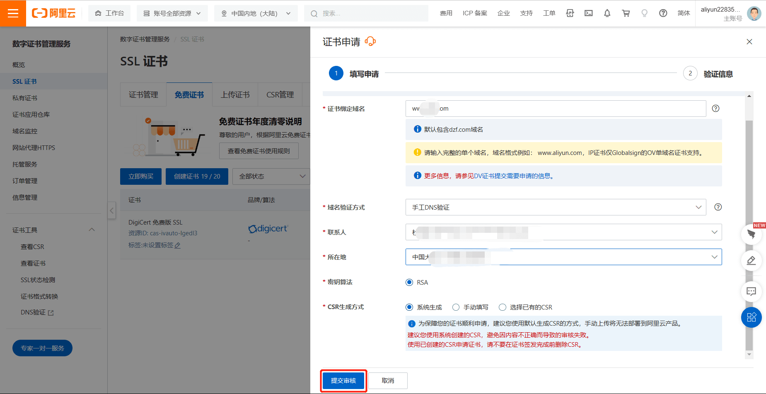The width and height of the screenshot is (766, 394).
Task: Open the 全部状态 status filter dropdown
Action: click(x=271, y=176)
